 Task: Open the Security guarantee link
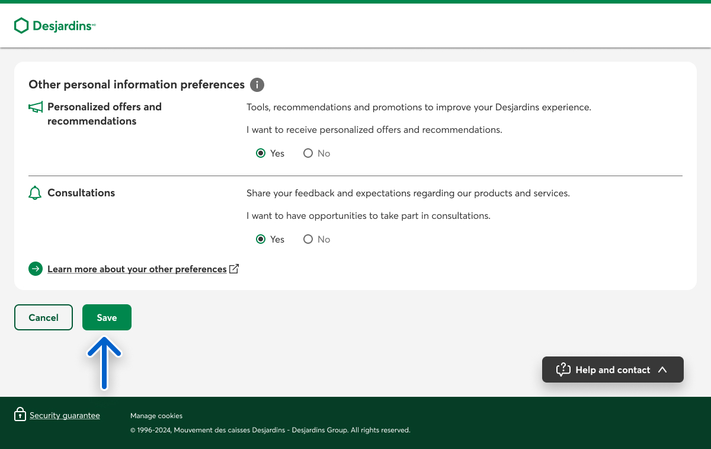point(65,415)
